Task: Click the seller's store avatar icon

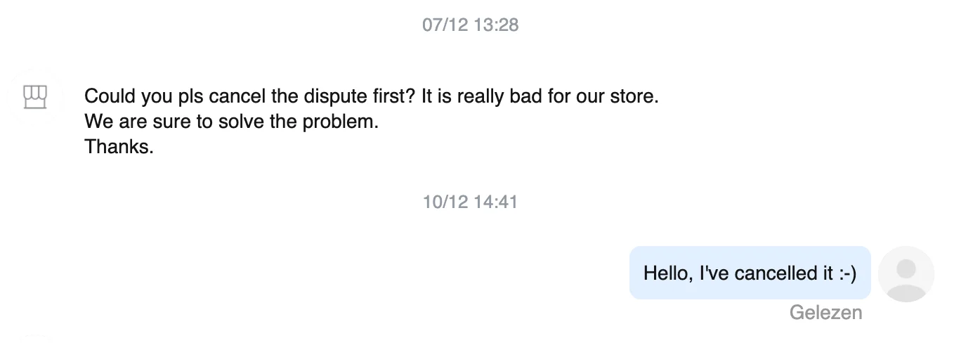Action: pyautogui.click(x=35, y=97)
